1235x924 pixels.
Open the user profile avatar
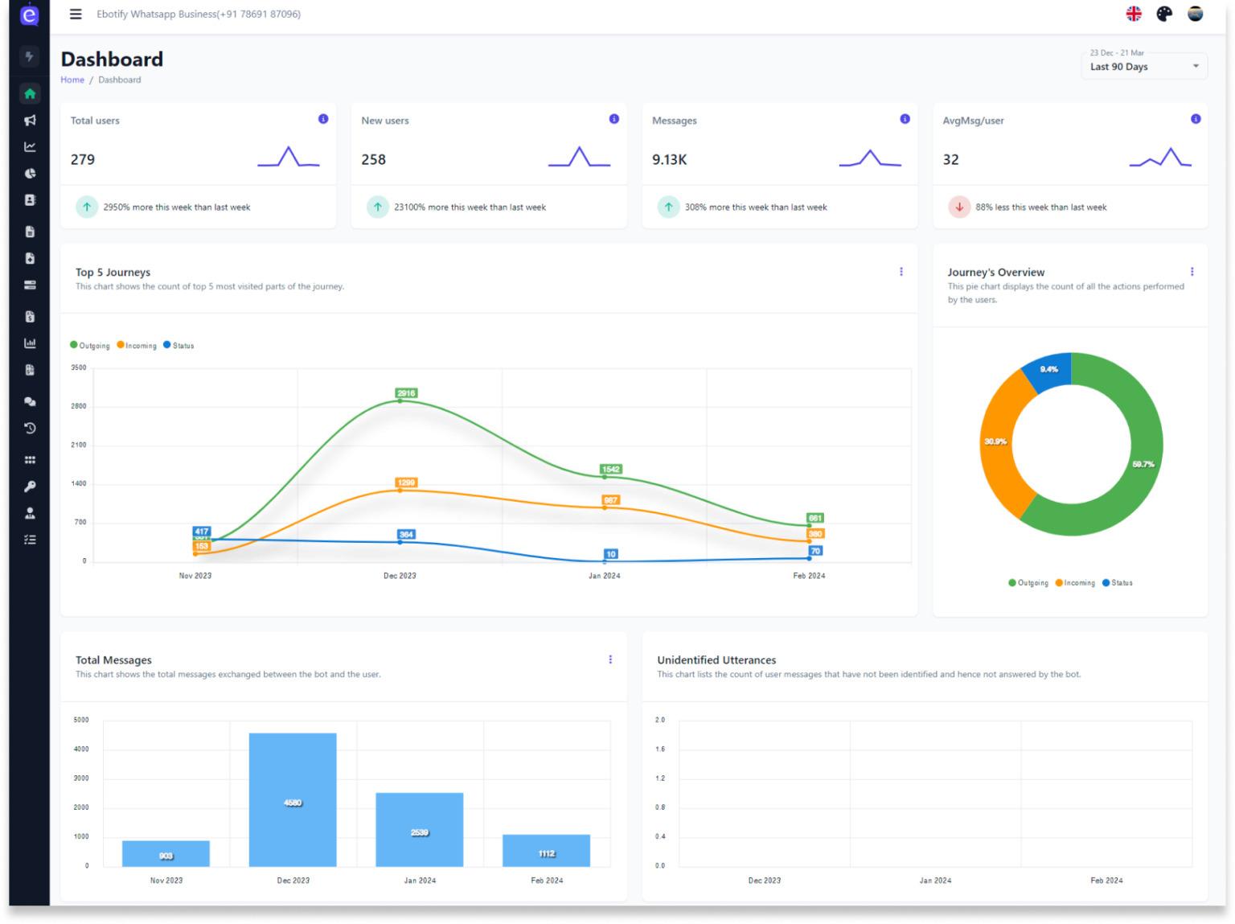point(1196,14)
